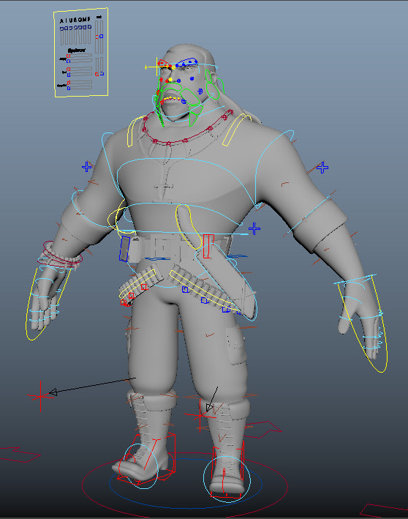Select the yellow dot control on nose tip
Screen dimensions: 408x519
[170, 80]
